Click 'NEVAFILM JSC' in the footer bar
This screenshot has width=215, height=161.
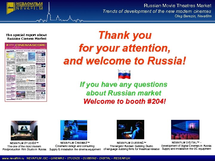pyautogui.click(x=37, y=158)
